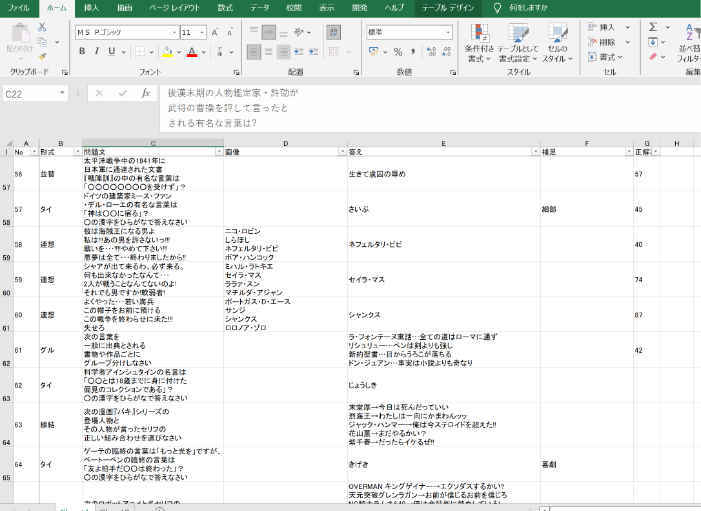701x511 pixels.
Task: Switch to the 挿入 ribbon tab
Action: click(x=91, y=8)
